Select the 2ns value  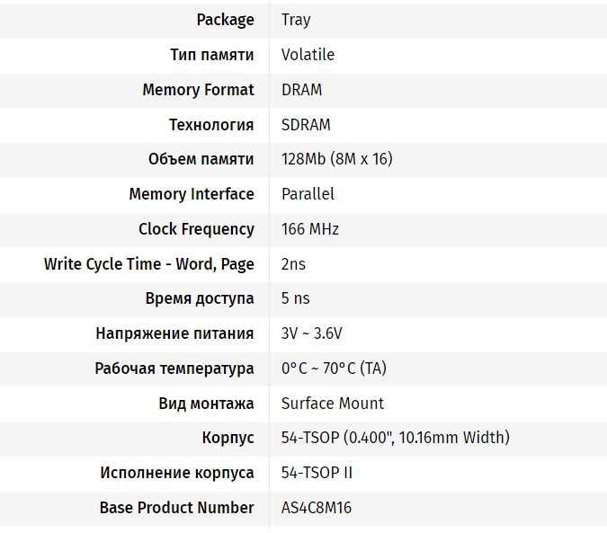pos(293,264)
